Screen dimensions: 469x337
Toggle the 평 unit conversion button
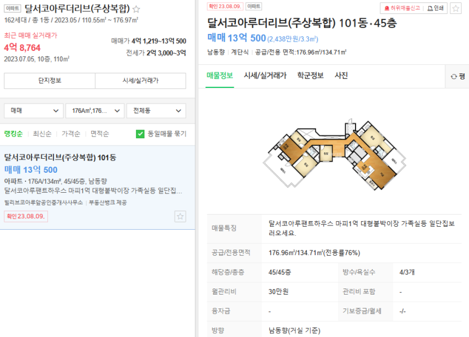(x=458, y=76)
